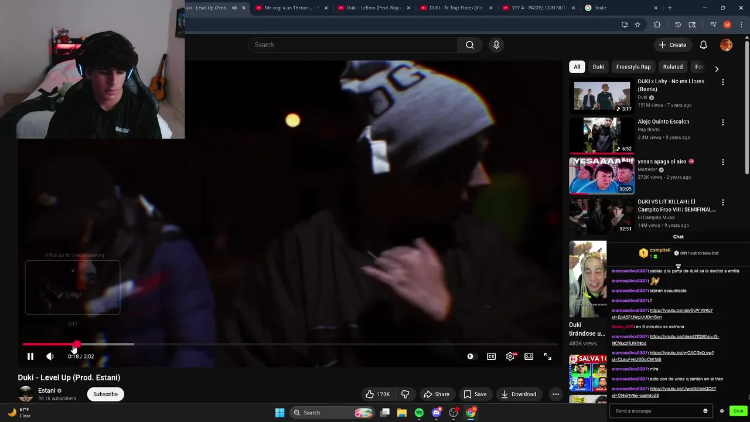The height and width of the screenshot is (422, 750).
Task: Open the Chrome extensions puzzle icon
Action: (x=657, y=25)
